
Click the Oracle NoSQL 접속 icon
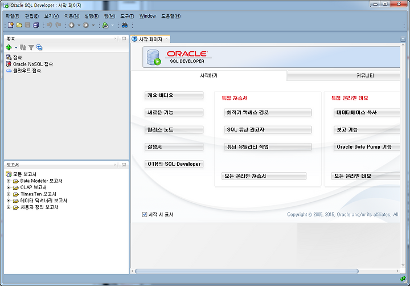tap(9, 64)
